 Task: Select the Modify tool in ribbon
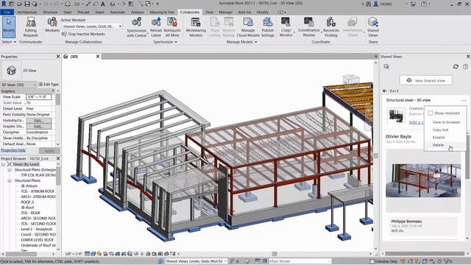pyautogui.click(x=9, y=27)
